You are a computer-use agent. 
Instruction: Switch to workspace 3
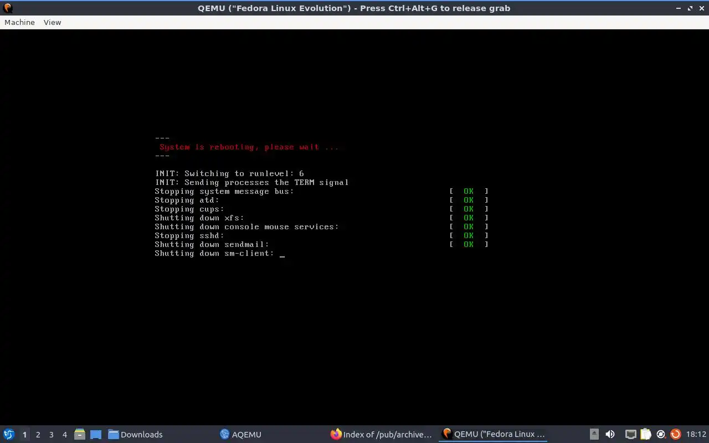(52, 435)
